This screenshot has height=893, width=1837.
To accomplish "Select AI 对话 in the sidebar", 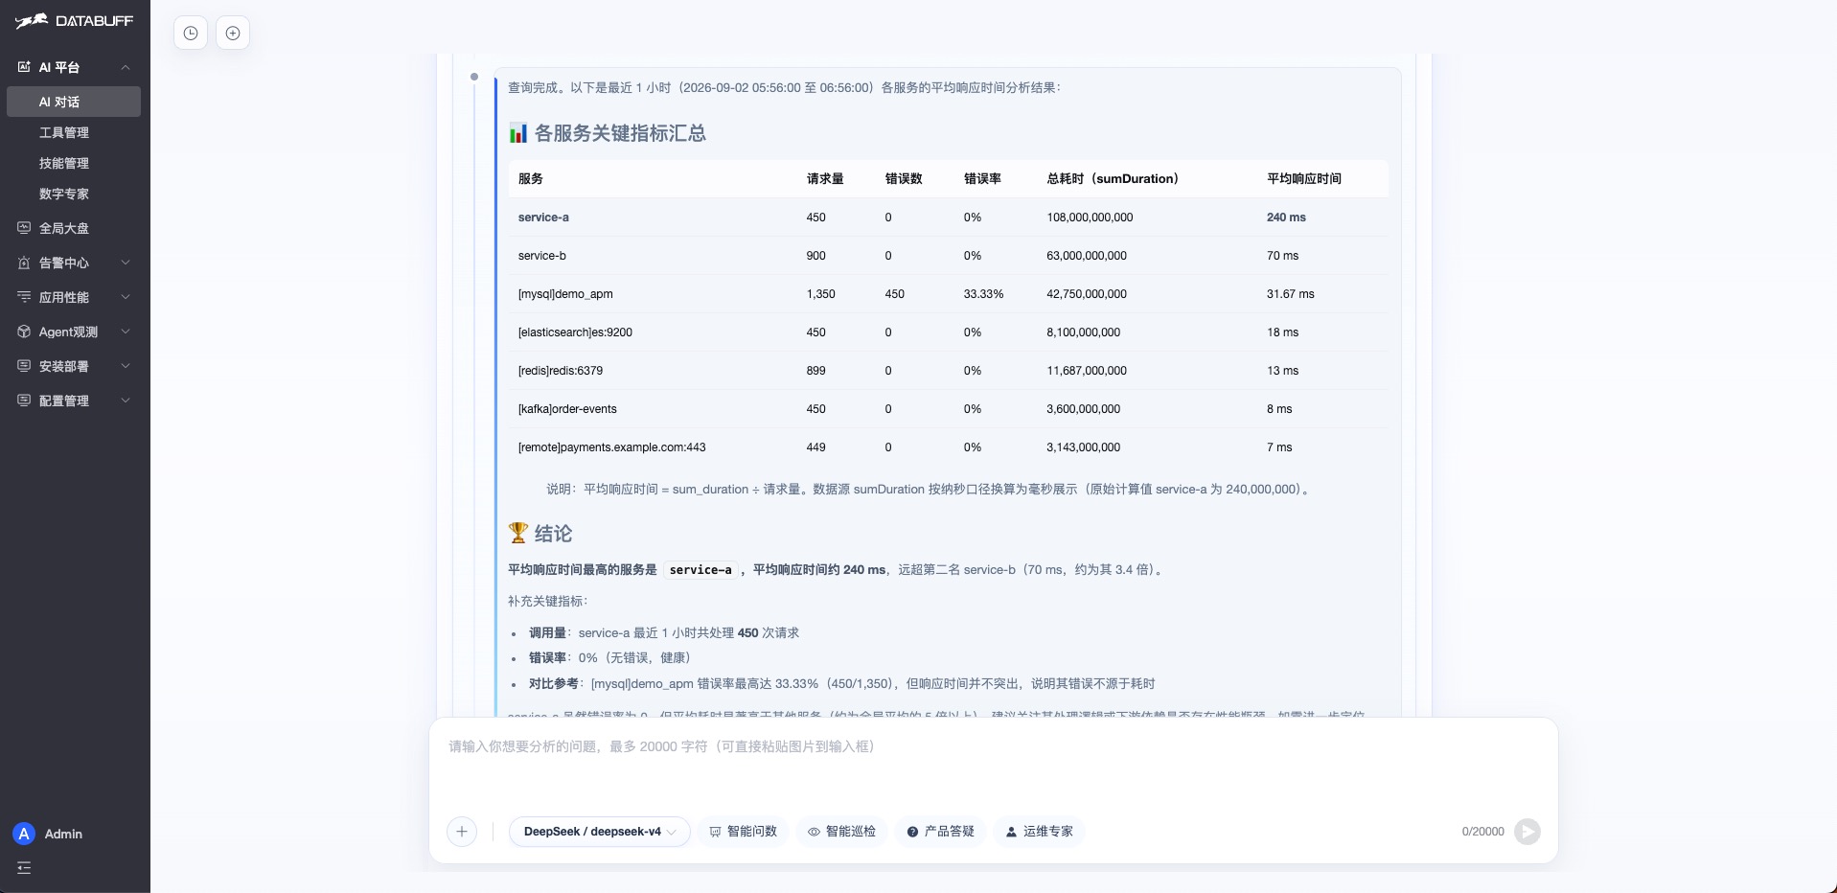I will [74, 102].
